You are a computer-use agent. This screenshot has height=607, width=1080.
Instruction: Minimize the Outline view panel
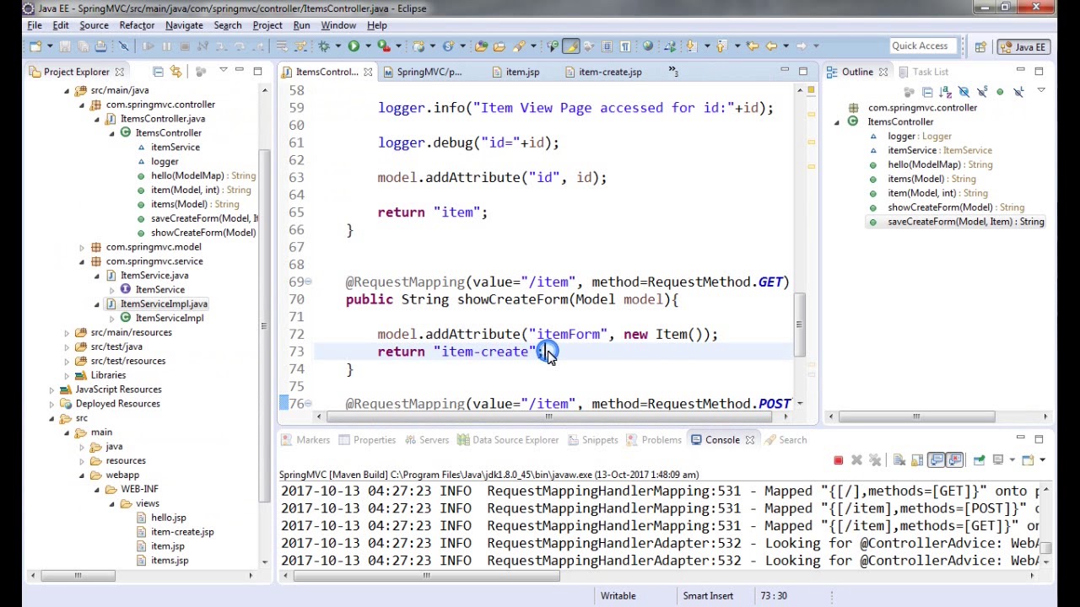point(1020,70)
